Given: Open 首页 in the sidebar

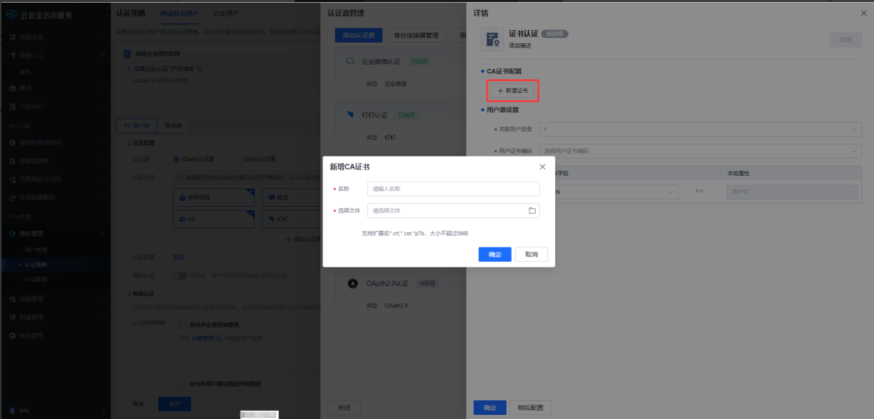Looking at the screenshot, I should pyautogui.click(x=25, y=72).
